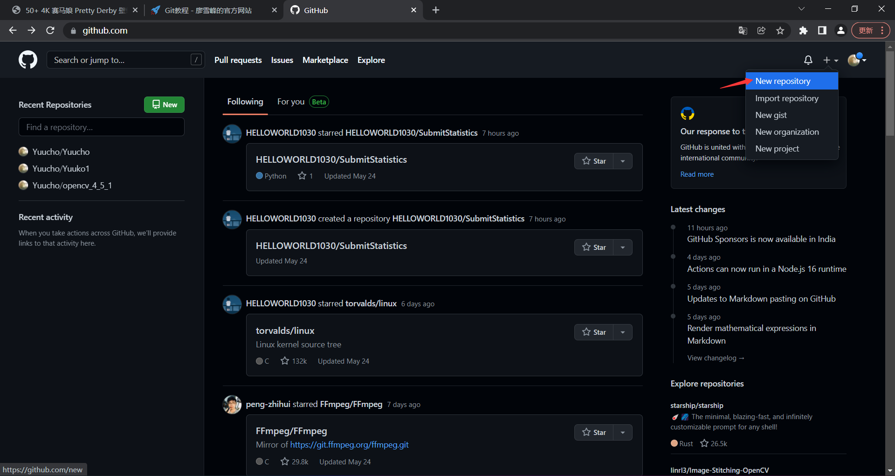Expand star dropdown for torvalds/linux
Viewport: 895px width, 476px height.
pyautogui.click(x=623, y=332)
